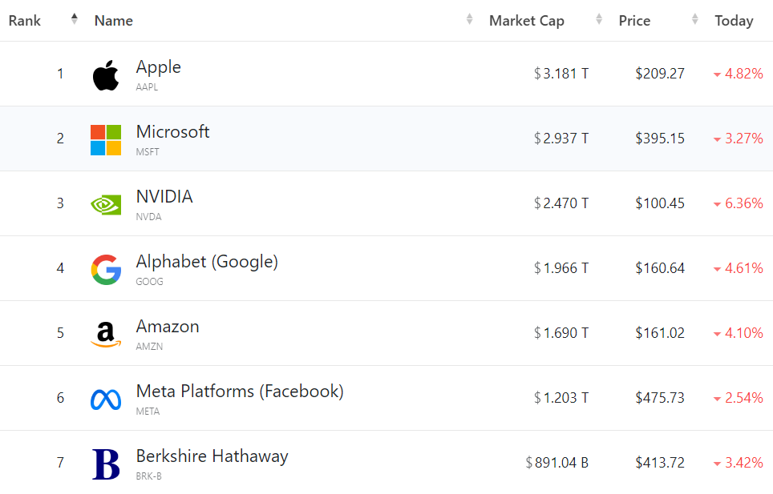Sort table by Rank column arrows
The width and height of the screenshot is (773, 494).
pyautogui.click(x=75, y=19)
